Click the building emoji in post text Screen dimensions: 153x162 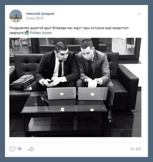tap(27, 33)
